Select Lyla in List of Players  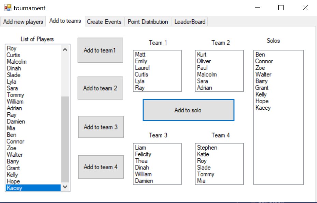pos(33,82)
